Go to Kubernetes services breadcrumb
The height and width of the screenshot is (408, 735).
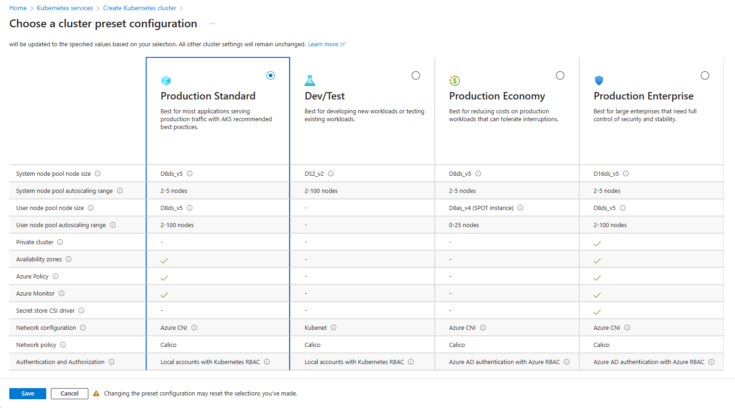tap(65, 8)
